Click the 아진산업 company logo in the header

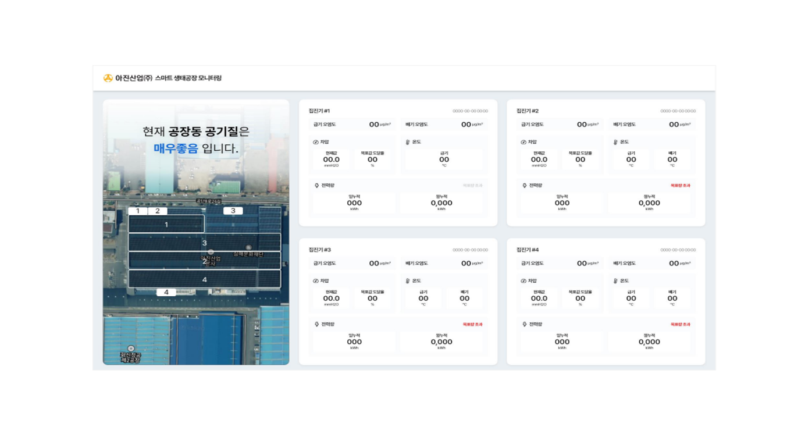click(108, 76)
